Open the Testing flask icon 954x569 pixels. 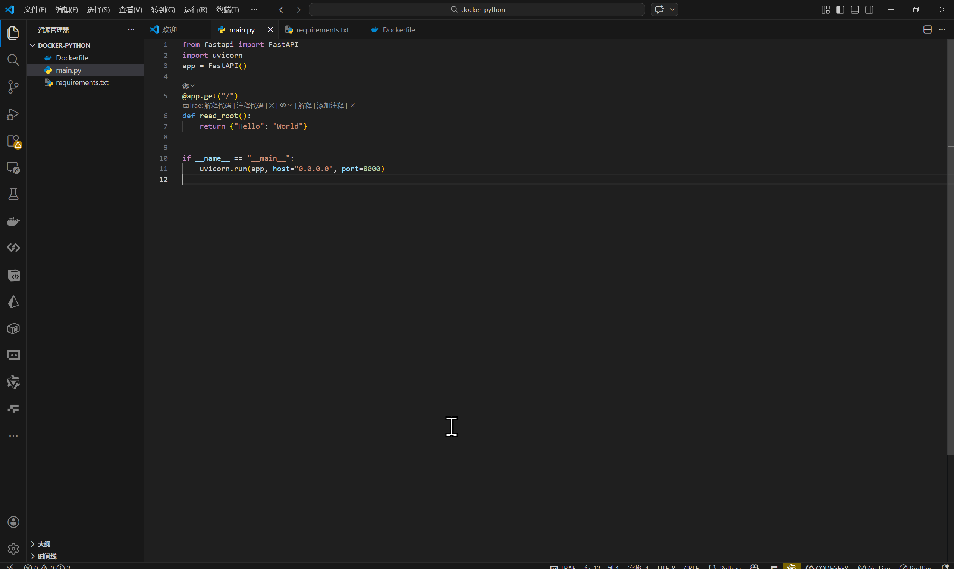pyautogui.click(x=13, y=194)
